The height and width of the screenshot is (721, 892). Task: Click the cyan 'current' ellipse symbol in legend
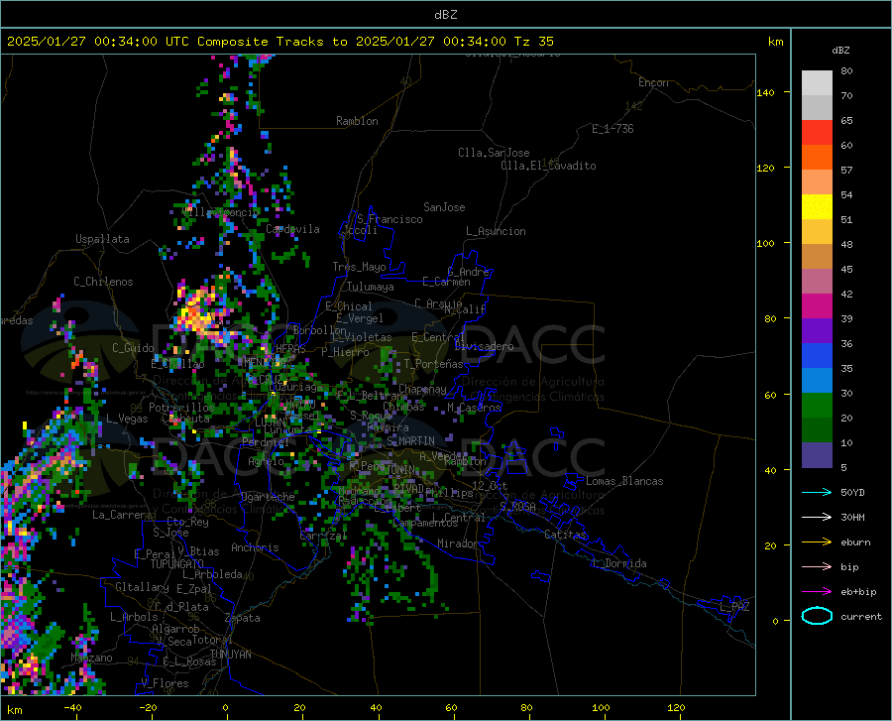pos(817,616)
